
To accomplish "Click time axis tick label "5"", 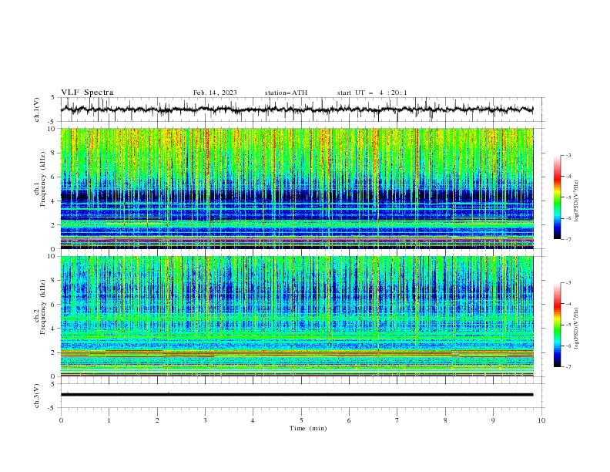I will 301,420.
